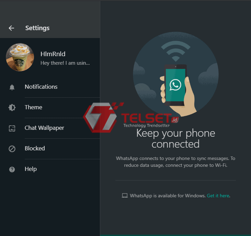This screenshot has width=251, height=236.
Task: Follow the "Get it here" link
Action: click(218, 196)
